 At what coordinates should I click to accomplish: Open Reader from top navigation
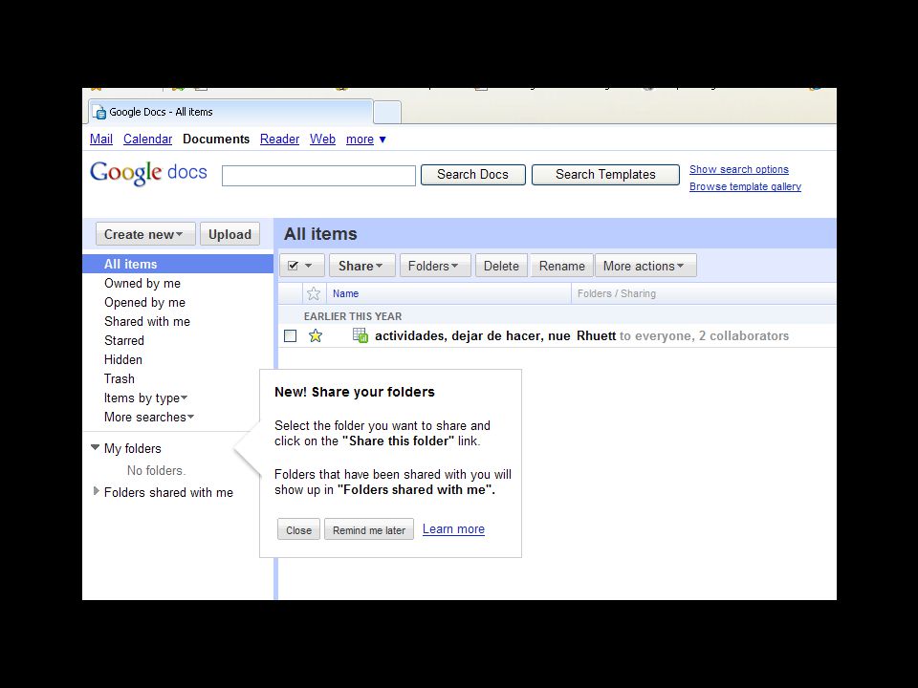point(279,140)
